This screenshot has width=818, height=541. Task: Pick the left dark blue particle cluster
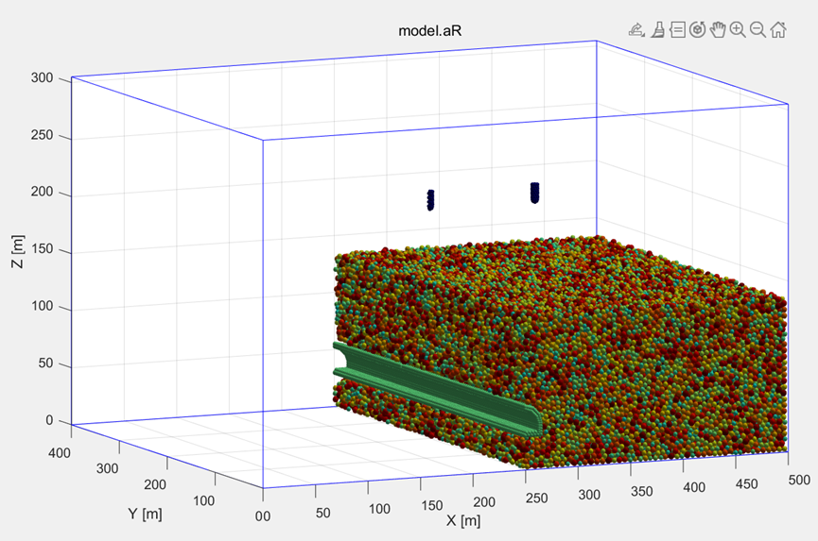coord(431,199)
